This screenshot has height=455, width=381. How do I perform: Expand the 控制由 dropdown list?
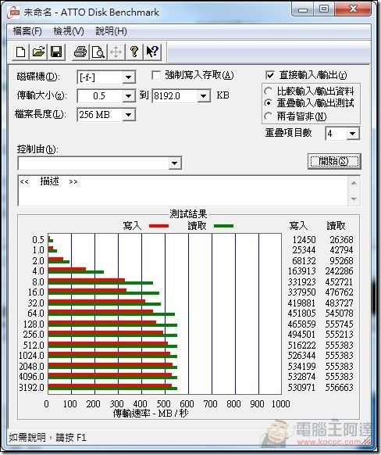point(175,163)
